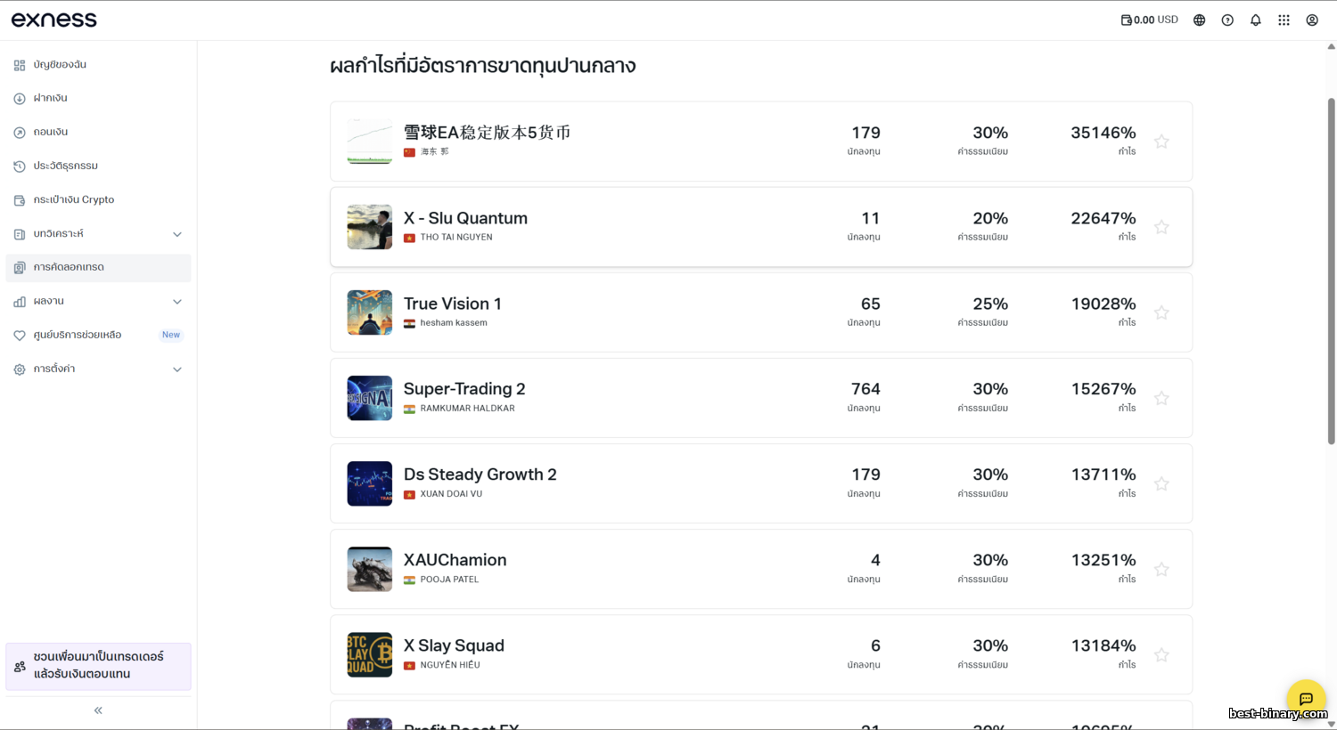Toggle favorite star for Super-Trading 2
Screen dimensions: 1337x730
[1161, 398]
